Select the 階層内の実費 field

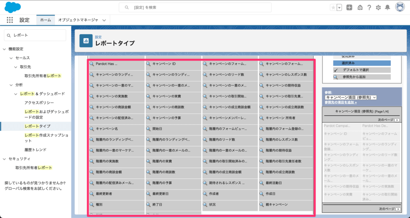click(x=173, y=161)
